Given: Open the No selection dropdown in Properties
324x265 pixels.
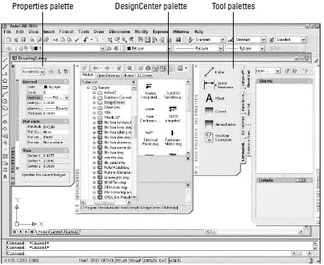Looking at the screenshot, I should click(33, 71).
